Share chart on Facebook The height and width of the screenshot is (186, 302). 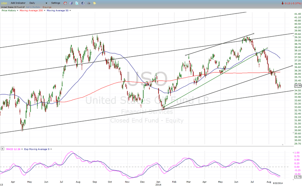click(x=83, y=3)
